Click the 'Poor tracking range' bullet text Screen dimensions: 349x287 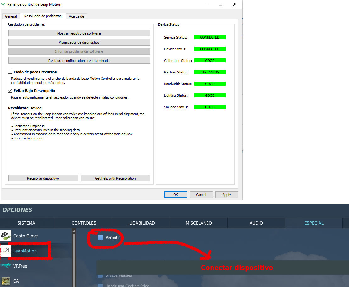[28, 138]
